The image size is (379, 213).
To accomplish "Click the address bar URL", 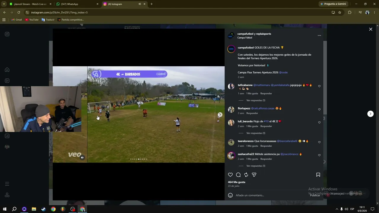I will (59, 12).
